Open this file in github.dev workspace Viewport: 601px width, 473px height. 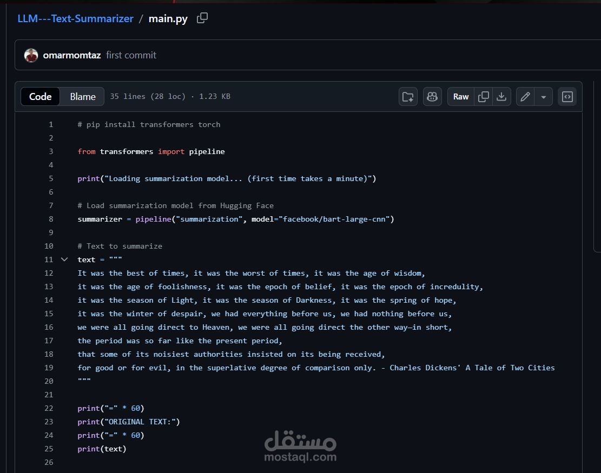tap(408, 96)
